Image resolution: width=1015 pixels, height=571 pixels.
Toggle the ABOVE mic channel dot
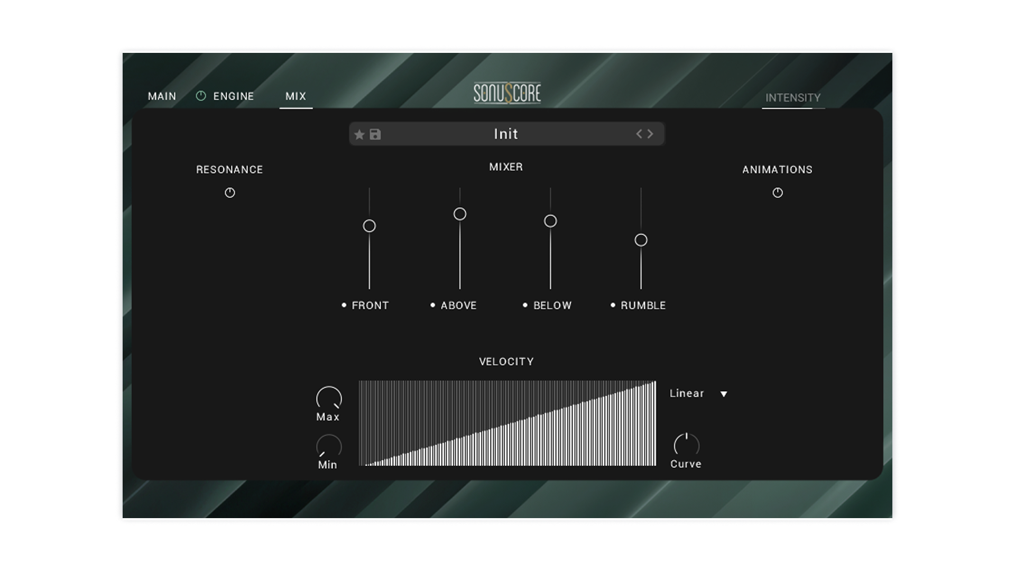coord(433,305)
